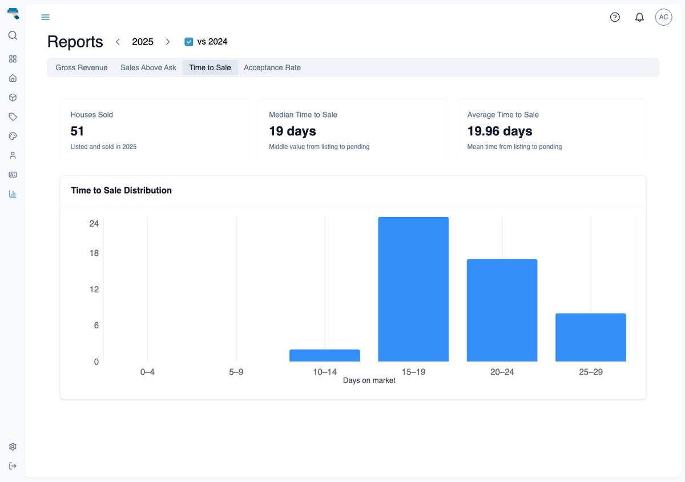Go to next year with right chevron
The height and width of the screenshot is (482, 685).
tap(168, 42)
